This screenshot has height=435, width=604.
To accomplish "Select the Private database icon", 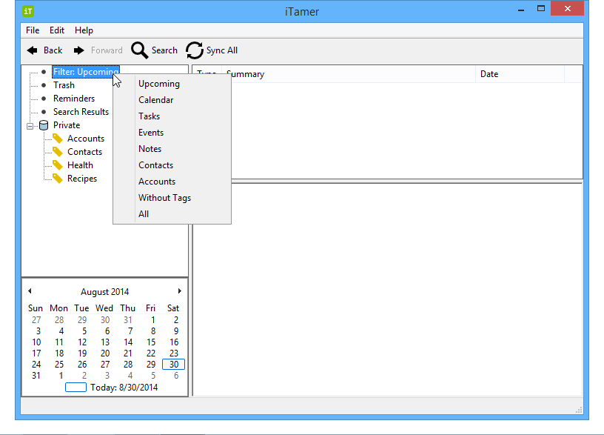I will click(44, 125).
